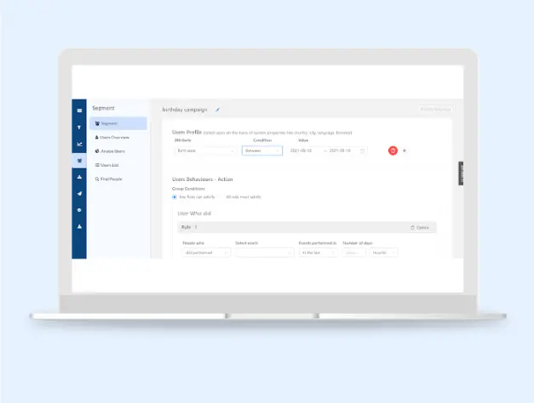Click the pencil icon beside birthday campaign
The height and width of the screenshot is (403, 534).
point(217,110)
